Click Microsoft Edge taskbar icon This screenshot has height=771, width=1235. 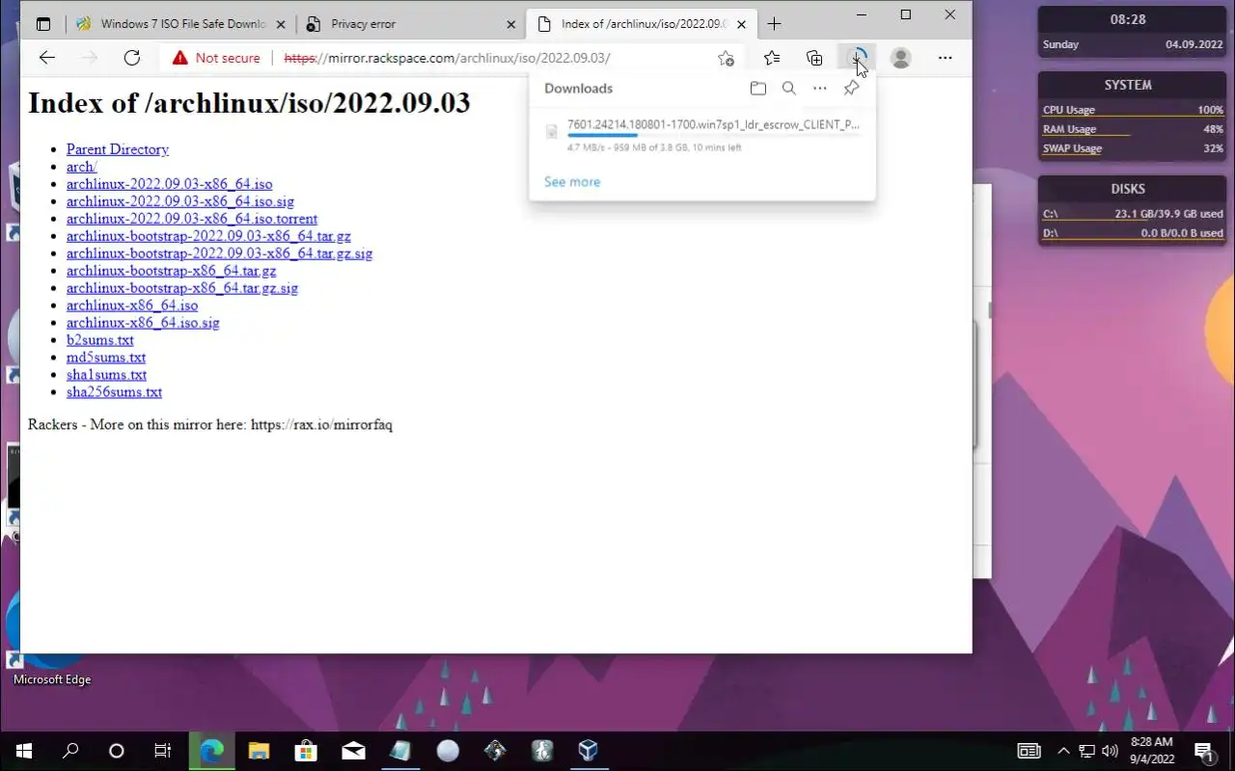click(x=211, y=751)
